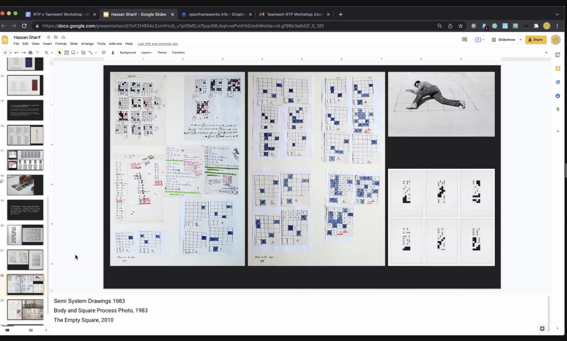Get add-ons with plus icon
The height and width of the screenshot is (341, 567).
click(558, 131)
